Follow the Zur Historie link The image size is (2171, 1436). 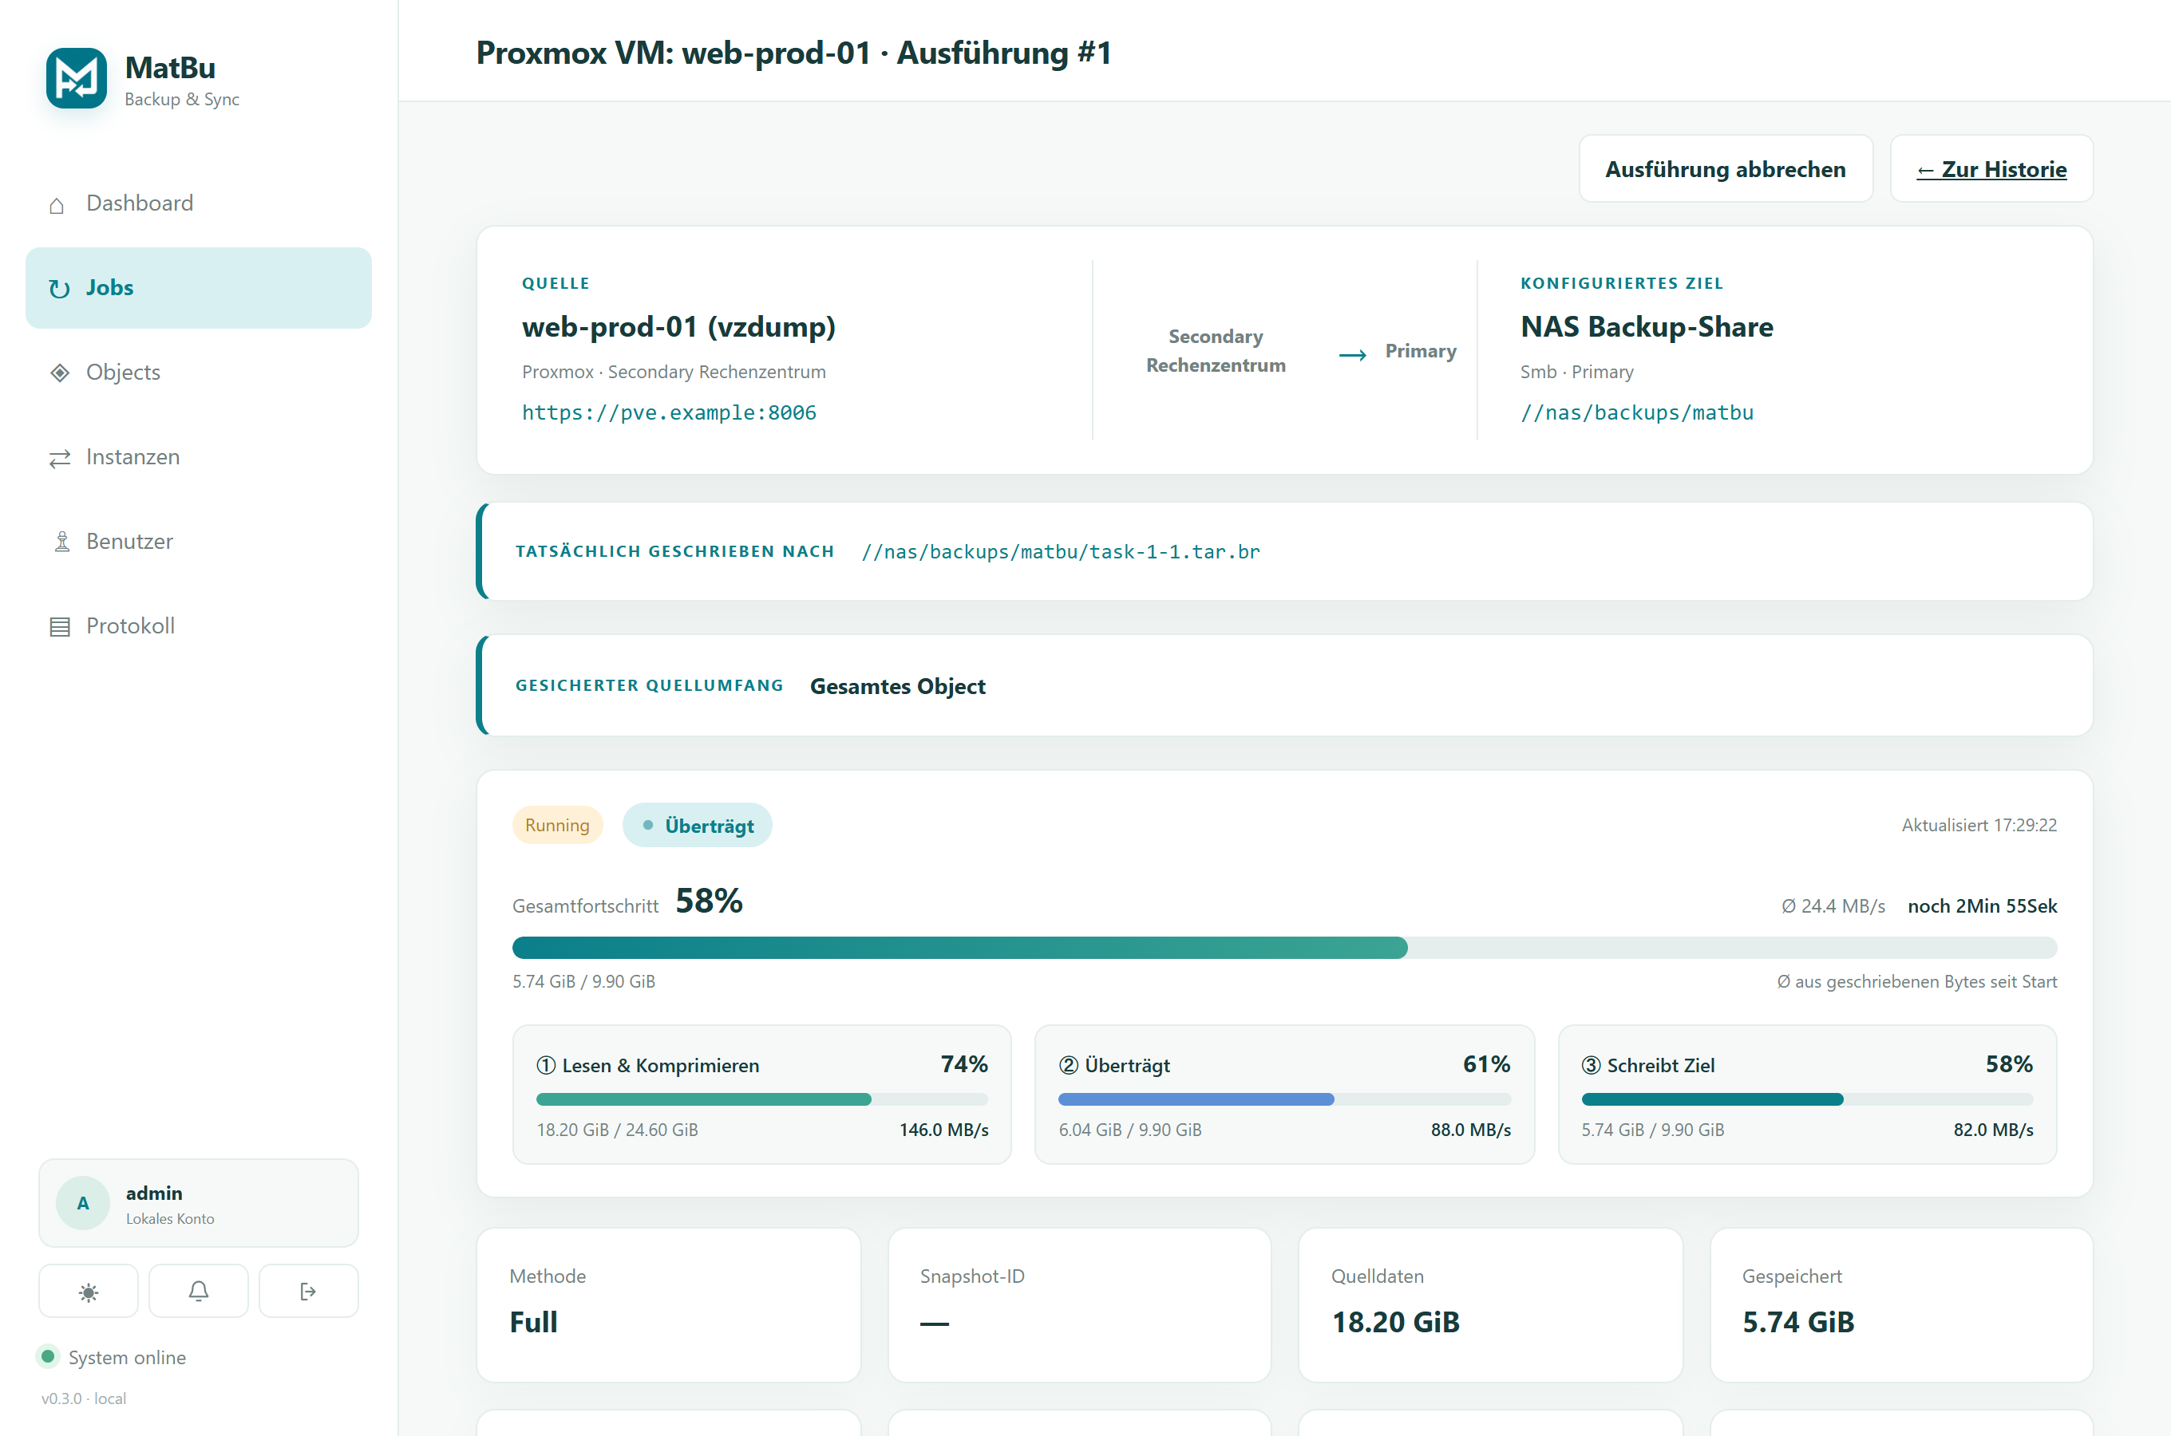click(x=1991, y=169)
